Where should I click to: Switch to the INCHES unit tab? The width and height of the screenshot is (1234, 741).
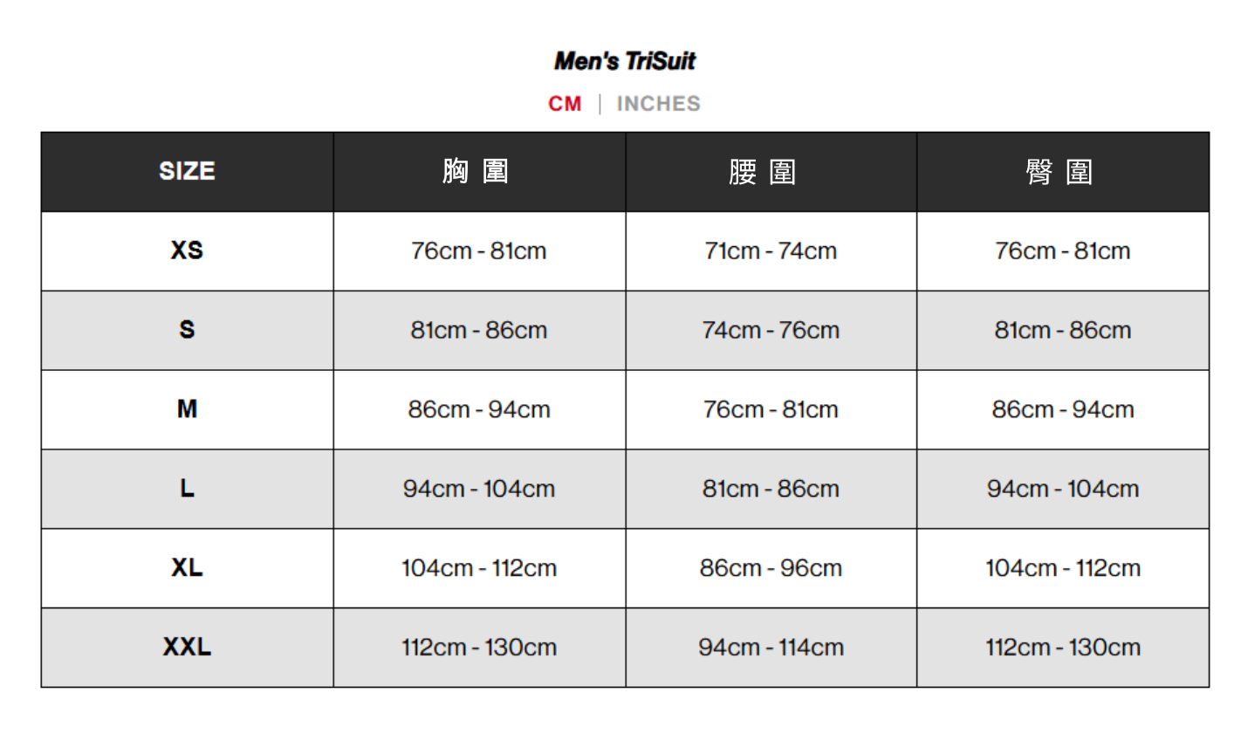658,104
